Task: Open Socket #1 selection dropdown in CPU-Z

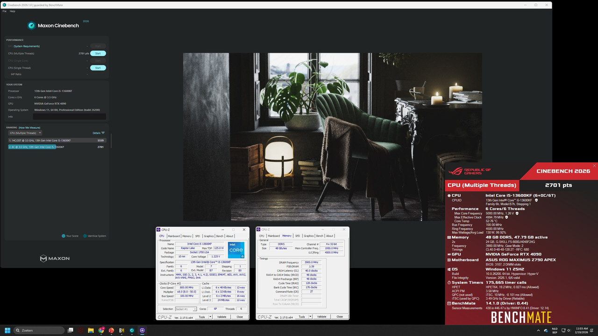Action: click(186, 309)
